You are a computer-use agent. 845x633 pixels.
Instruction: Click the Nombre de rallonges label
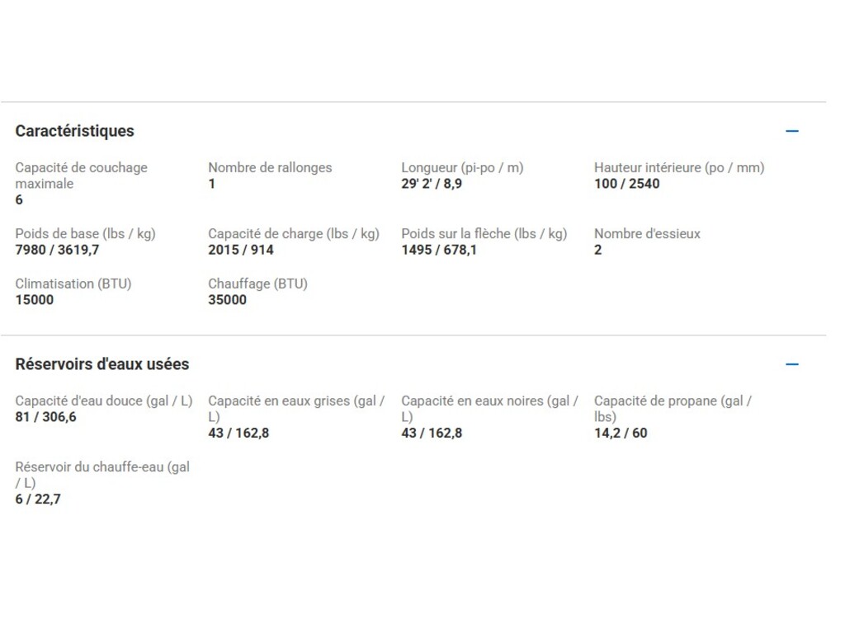click(270, 167)
